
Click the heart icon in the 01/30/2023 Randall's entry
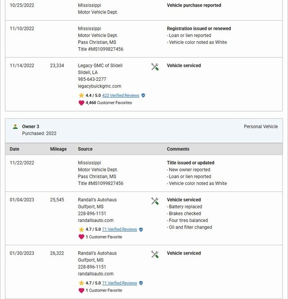[x=81, y=290]
